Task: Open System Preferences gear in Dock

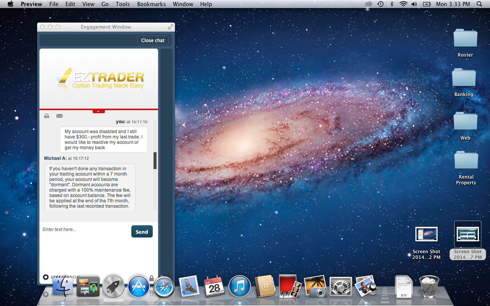Action: point(341,286)
